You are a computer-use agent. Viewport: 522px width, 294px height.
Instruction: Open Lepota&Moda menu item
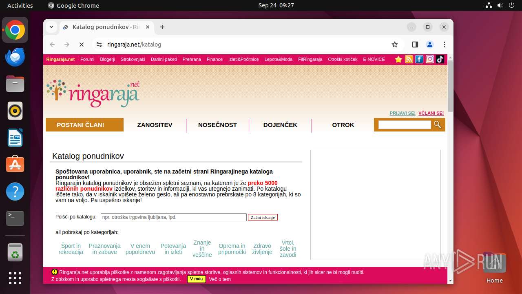point(279,59)
